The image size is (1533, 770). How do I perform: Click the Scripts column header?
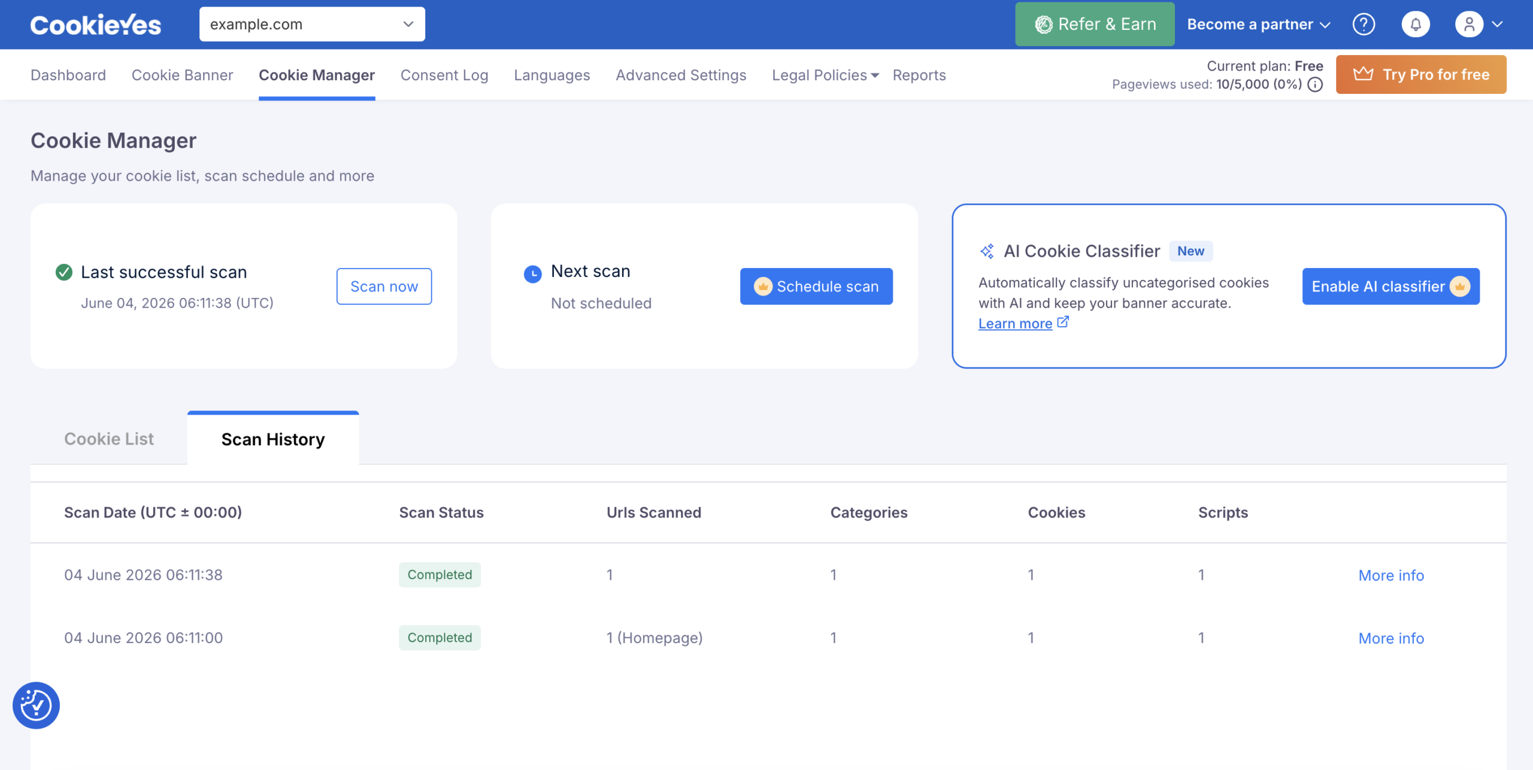1223,513
